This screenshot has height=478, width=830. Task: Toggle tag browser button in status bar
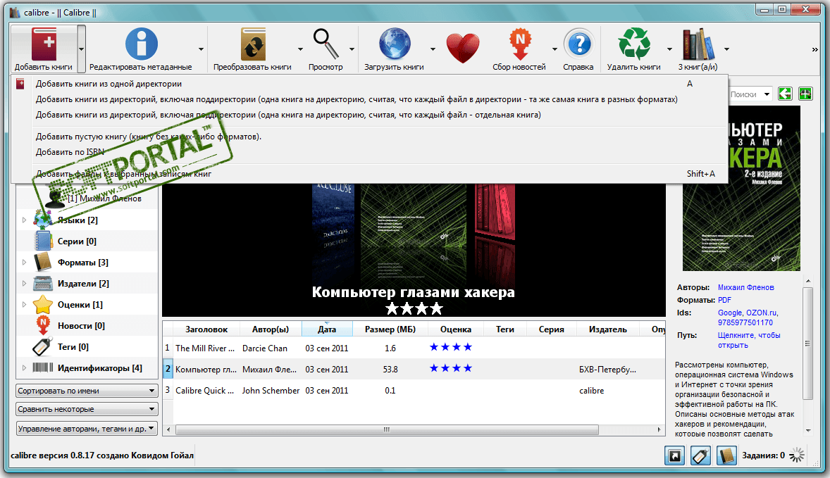point(700,455)
